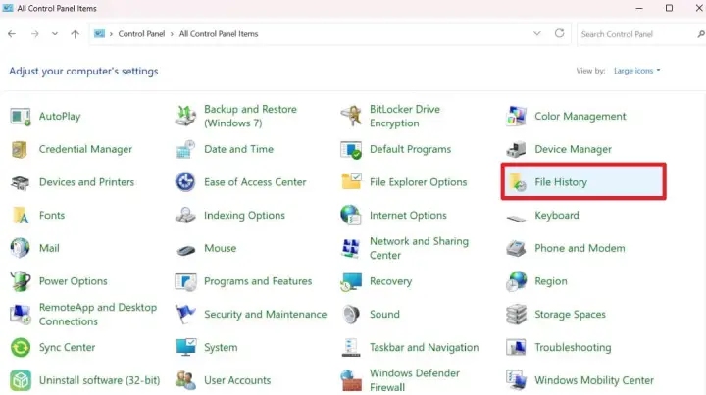Click the Mouse icon
The height and width of the screenshot is (395, 706).
[x=185, y=250]
